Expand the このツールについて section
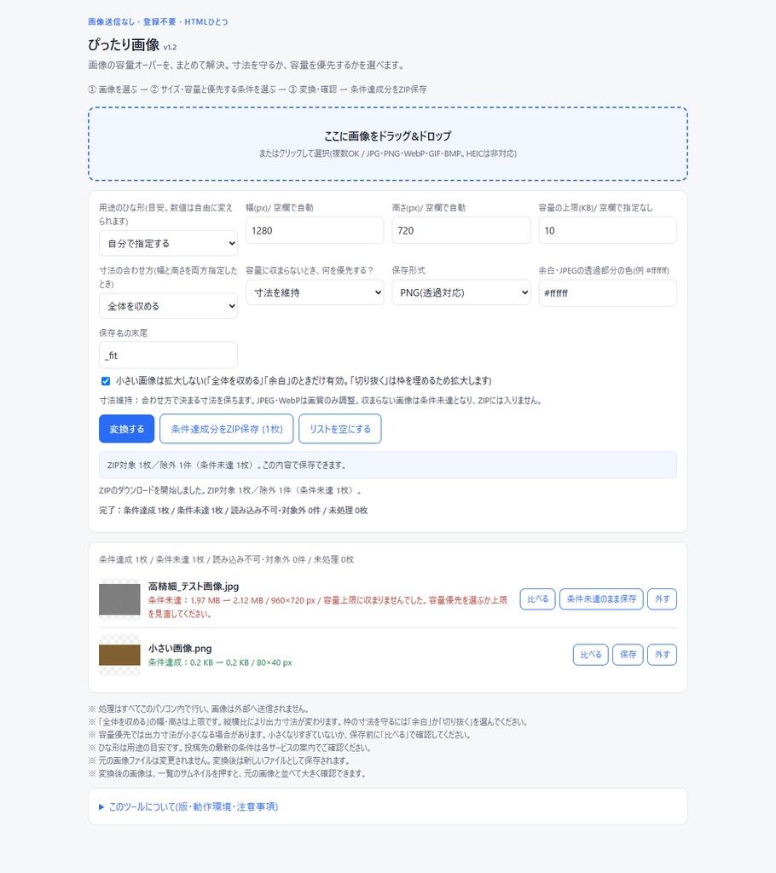Screen dimensions: 776x873 188,807
